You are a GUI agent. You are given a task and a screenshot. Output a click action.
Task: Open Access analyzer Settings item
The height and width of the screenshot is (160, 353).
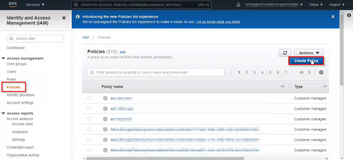(18, 139)
